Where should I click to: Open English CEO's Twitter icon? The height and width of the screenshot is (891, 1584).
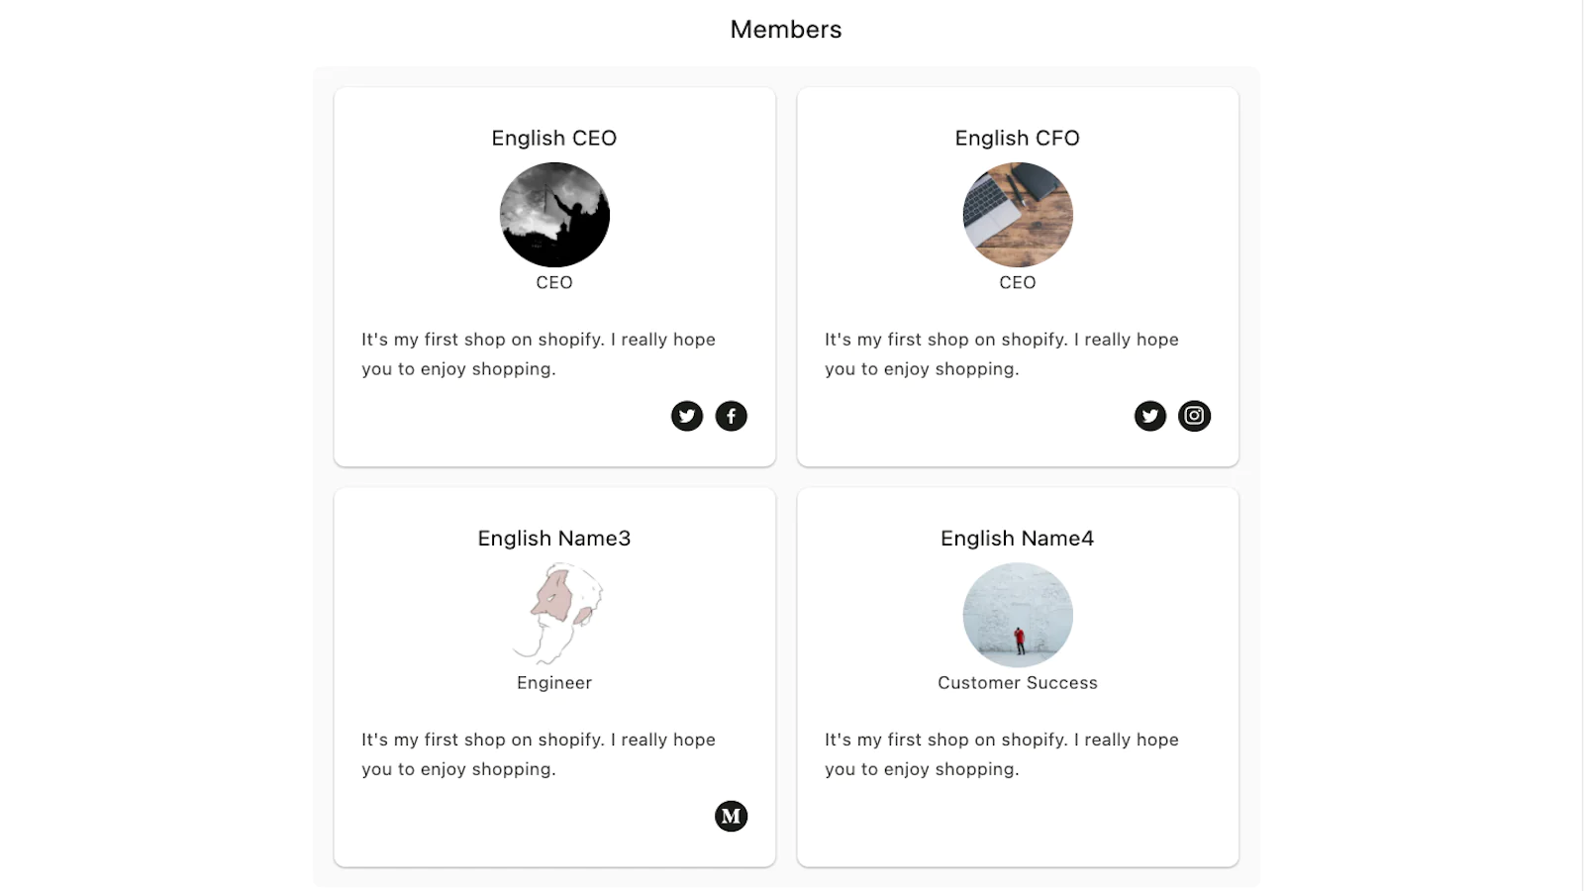[x=687, y=416]
